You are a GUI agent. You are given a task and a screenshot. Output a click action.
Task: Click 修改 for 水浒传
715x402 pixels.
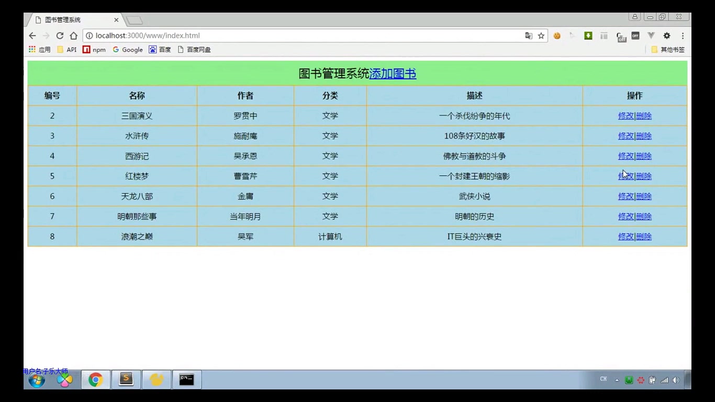(626, 136)
